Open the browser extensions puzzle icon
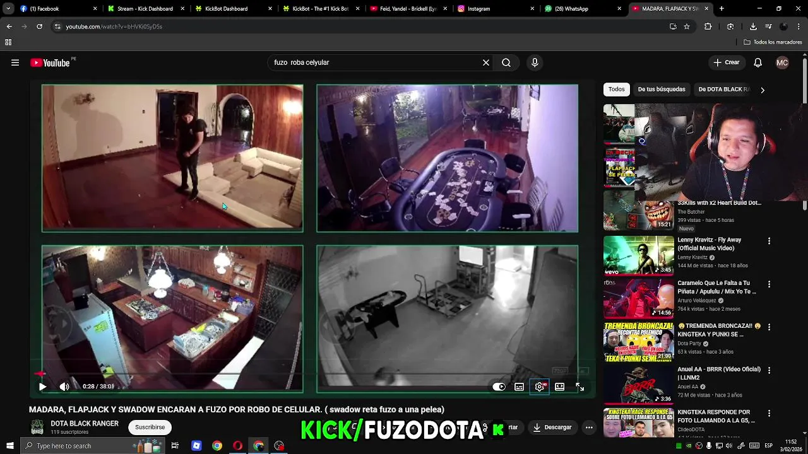Screen dimensions: 808x454 [708, 26]
